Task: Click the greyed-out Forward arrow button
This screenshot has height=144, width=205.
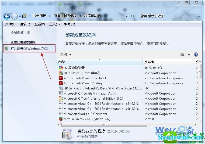Action: click(x=14, y=16)
